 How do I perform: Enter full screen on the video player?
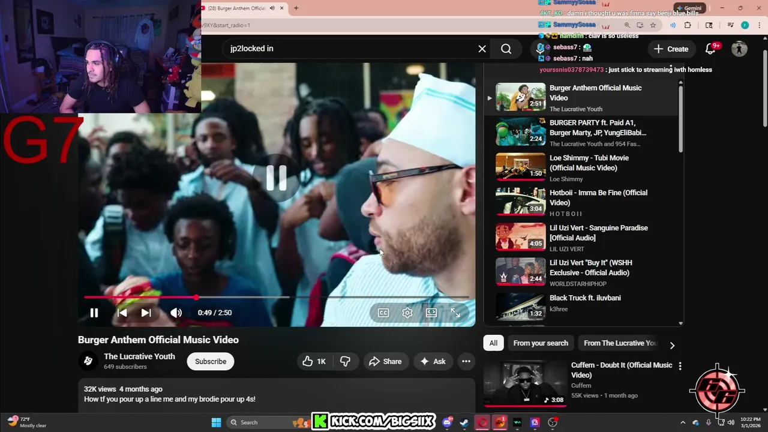455,313
